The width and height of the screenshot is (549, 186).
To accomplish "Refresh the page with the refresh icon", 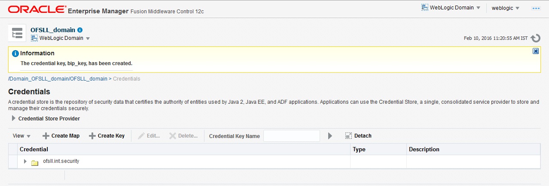I will [535, 38].
